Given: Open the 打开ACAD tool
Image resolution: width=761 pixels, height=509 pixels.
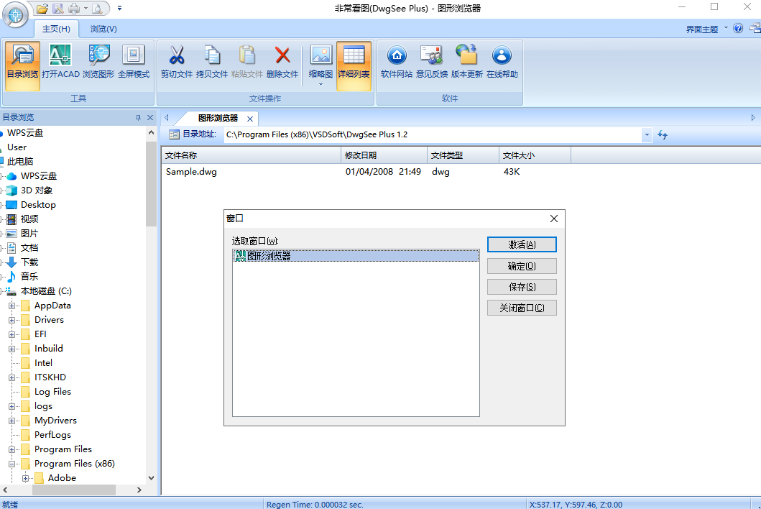Looking at the screenshot, I should [60, 62].
